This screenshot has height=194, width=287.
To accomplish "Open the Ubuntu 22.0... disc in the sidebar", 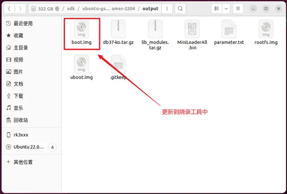I will (x=29, y=147).
